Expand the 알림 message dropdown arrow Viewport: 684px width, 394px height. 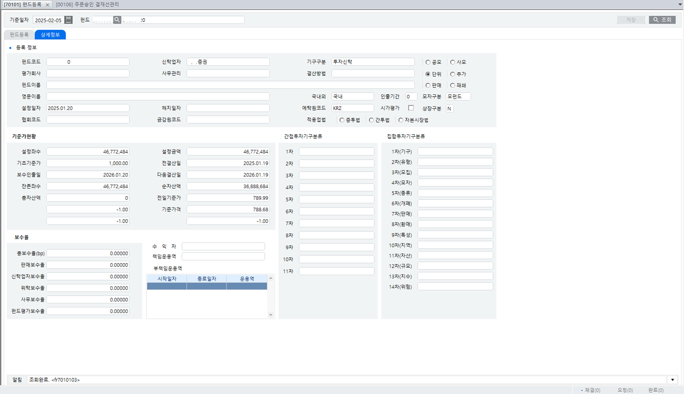pyautogui.click(x=672, y=380)
